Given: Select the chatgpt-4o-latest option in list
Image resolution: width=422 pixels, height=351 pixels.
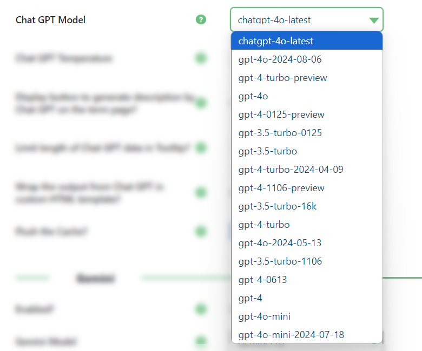Looking at the screenshot, I should click(x=307, y=41).
